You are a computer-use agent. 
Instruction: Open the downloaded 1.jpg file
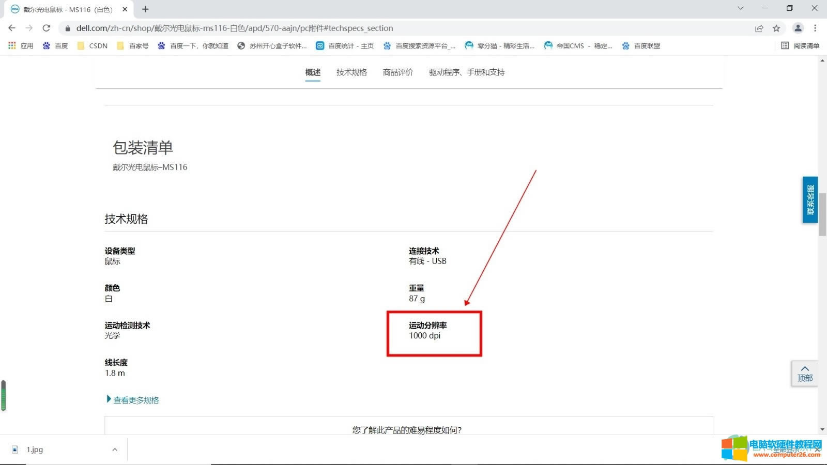coord(35,450)
